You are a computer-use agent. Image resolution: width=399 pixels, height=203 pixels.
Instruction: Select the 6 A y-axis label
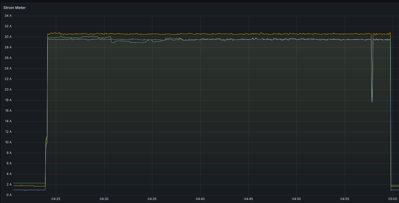click(x=9, y=163)
